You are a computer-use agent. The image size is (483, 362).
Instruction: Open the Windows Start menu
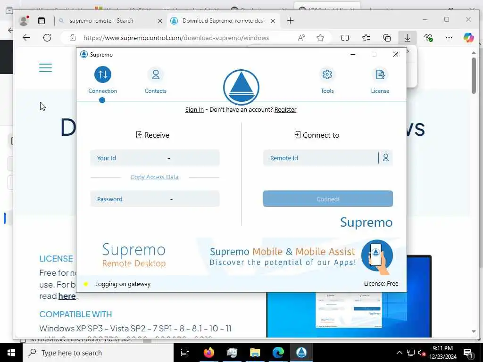point(11,353)
